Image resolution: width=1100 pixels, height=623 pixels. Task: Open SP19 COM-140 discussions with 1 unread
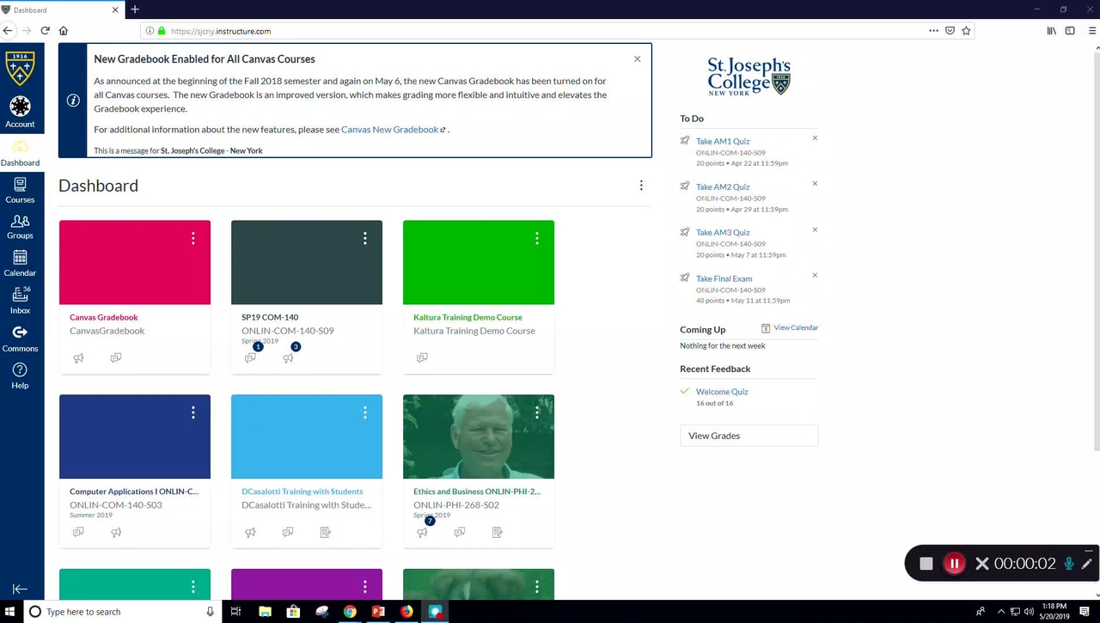click(x=251, y=357)
